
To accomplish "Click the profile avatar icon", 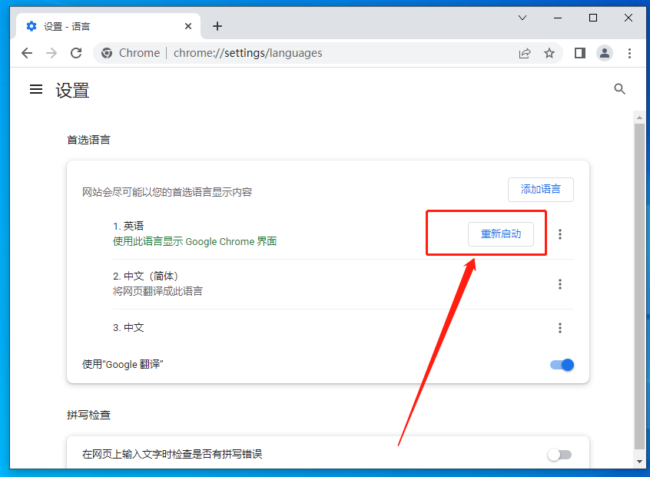I will pos(605,53).
